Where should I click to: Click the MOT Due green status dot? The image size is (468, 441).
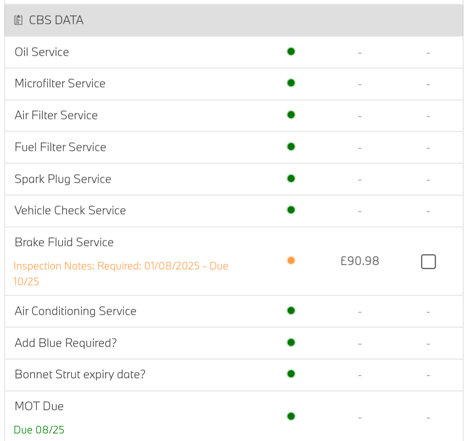(x=291, y=416)
